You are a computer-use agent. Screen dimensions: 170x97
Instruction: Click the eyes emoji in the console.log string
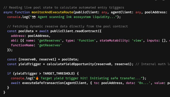pyautogui.click(x=34, y=17)
